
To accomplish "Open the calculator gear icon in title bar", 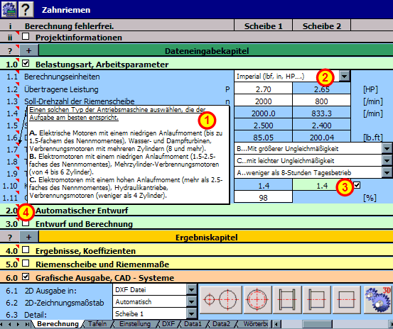I will tap(9, 9).
